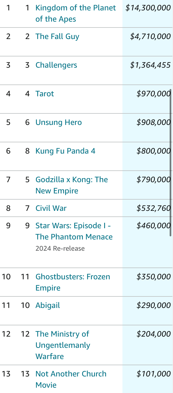Viewport: 173px width, 393px height.
Task: Select the Civil War movie link
Action: [51, 208]
